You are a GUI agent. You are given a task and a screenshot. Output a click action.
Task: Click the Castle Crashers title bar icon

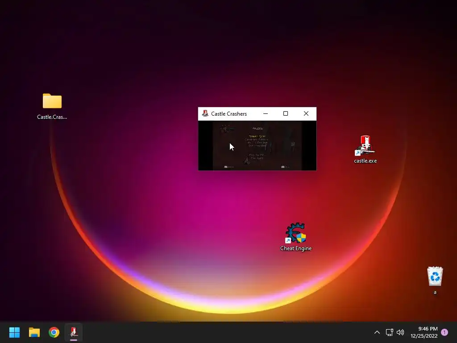coord(205,113)
